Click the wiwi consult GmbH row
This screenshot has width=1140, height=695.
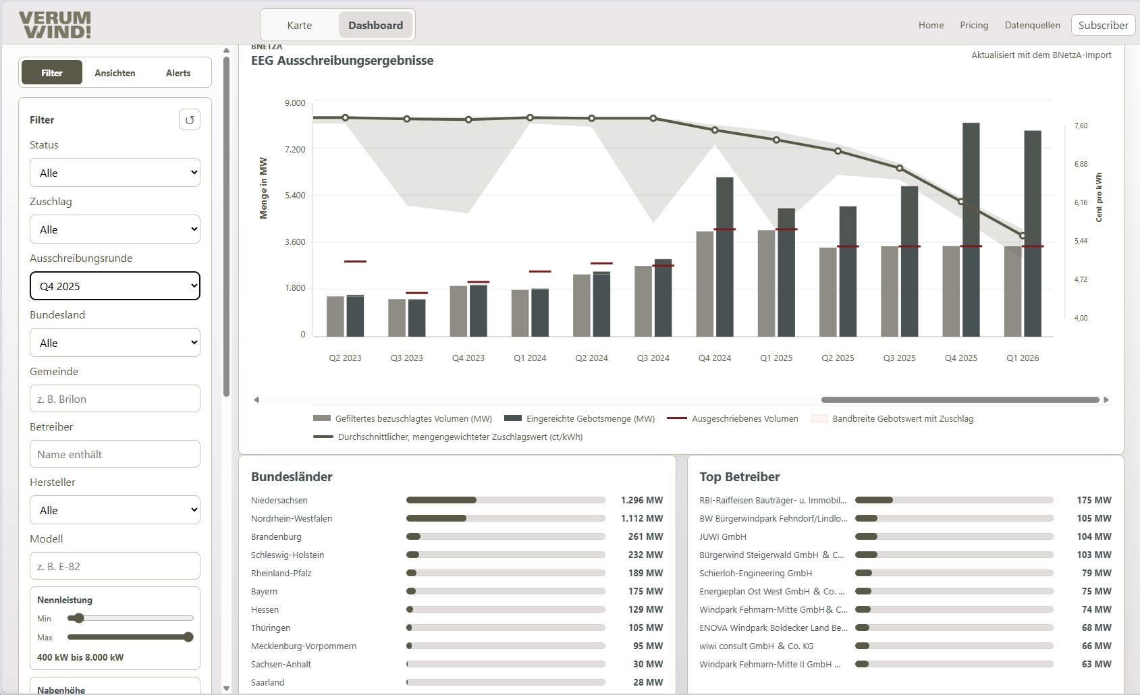coord(905,646)
